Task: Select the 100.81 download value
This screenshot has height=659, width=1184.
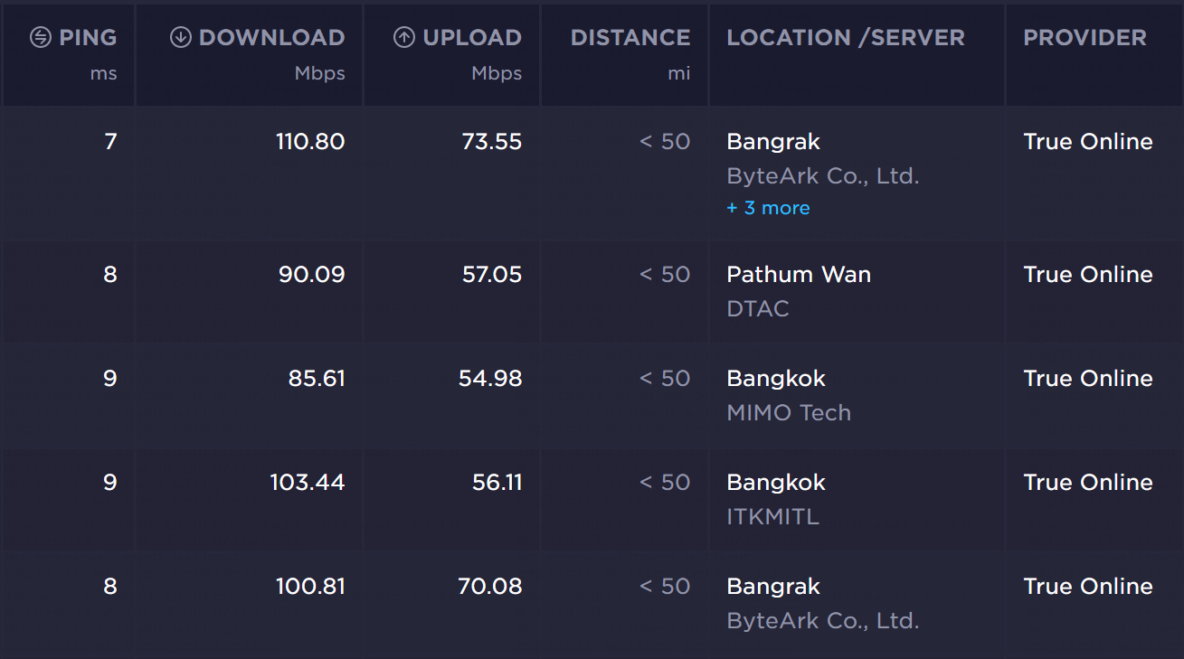Action: pyautogui.click(x=310, y=587)
